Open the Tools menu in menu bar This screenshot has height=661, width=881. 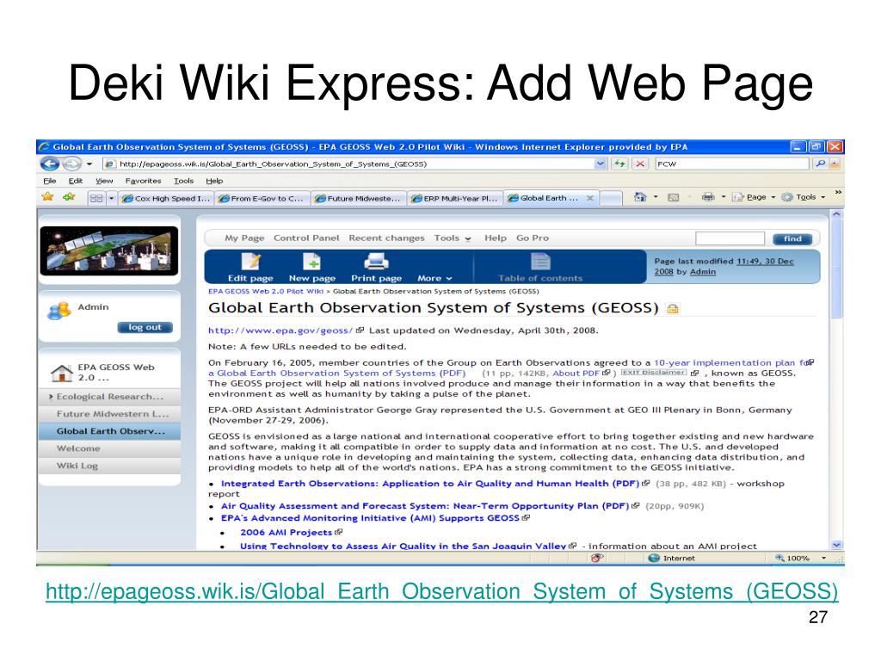pos(184,181)
